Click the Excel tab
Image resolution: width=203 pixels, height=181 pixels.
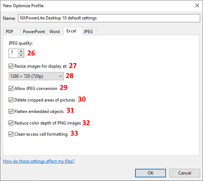click(x=73, y=31)
